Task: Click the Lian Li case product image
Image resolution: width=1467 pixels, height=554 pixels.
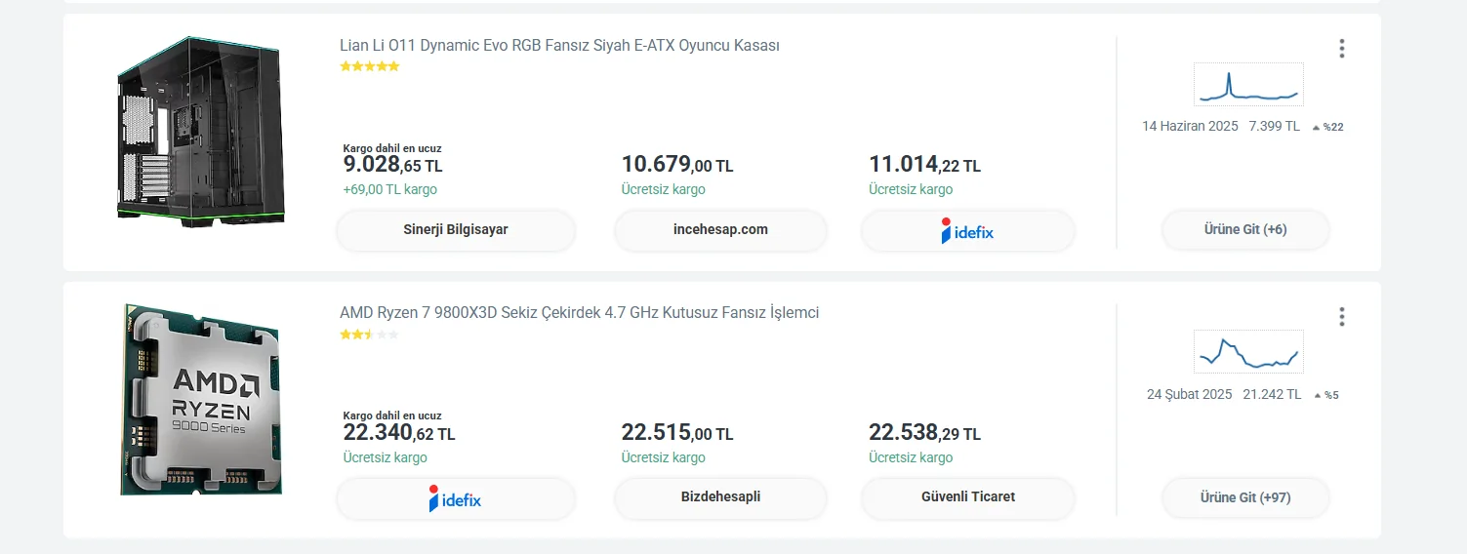Action: [201, 132]
